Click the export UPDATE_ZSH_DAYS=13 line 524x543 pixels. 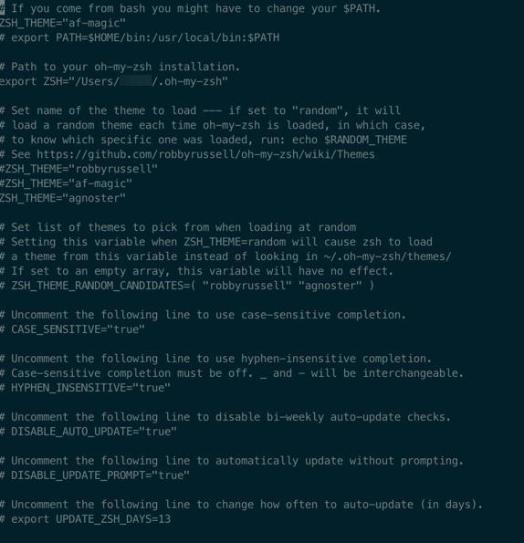[85, 519]
